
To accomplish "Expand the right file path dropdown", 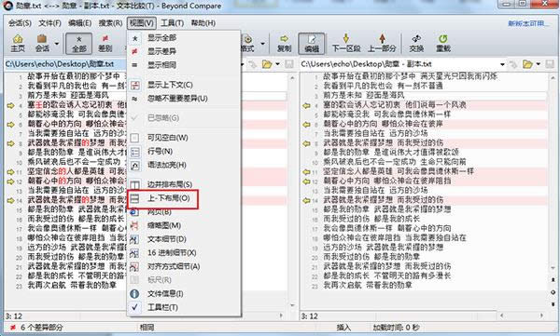I will click(x=502, y=64).
